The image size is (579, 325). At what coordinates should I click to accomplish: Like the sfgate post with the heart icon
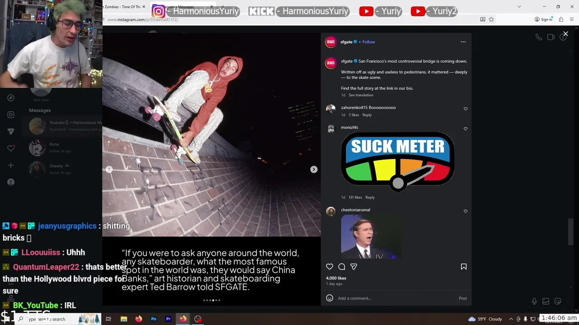(x=330, y=267)
